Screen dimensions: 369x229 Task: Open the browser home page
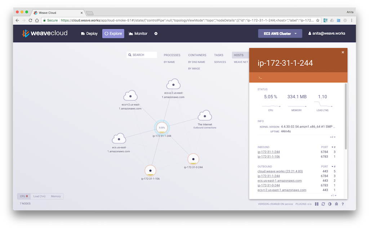[37, 21]
